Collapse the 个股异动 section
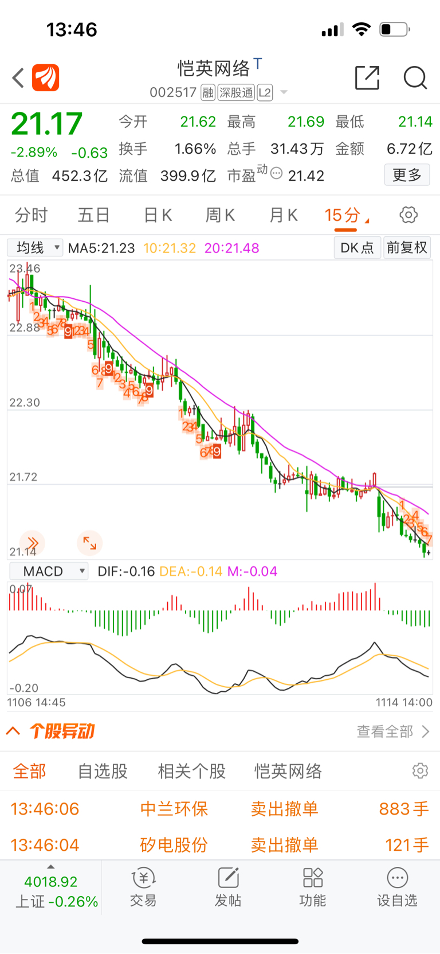 point(13,731)
